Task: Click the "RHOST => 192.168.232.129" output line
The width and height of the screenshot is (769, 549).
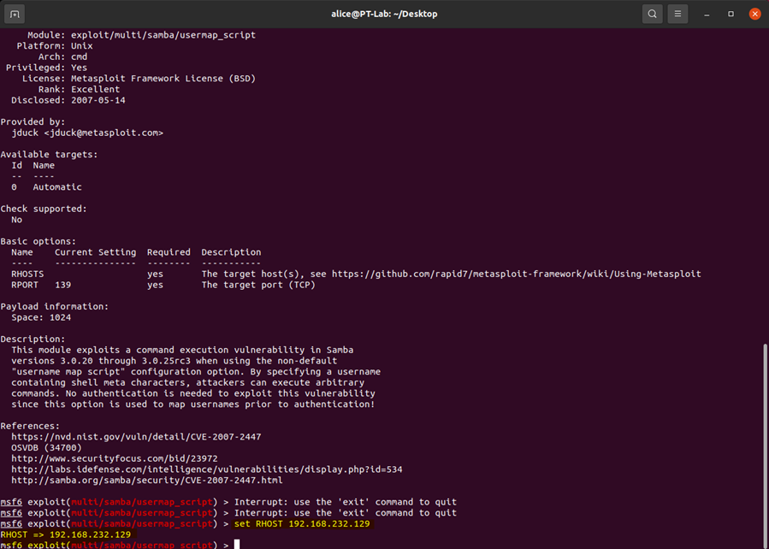Action: pos(66,534)
